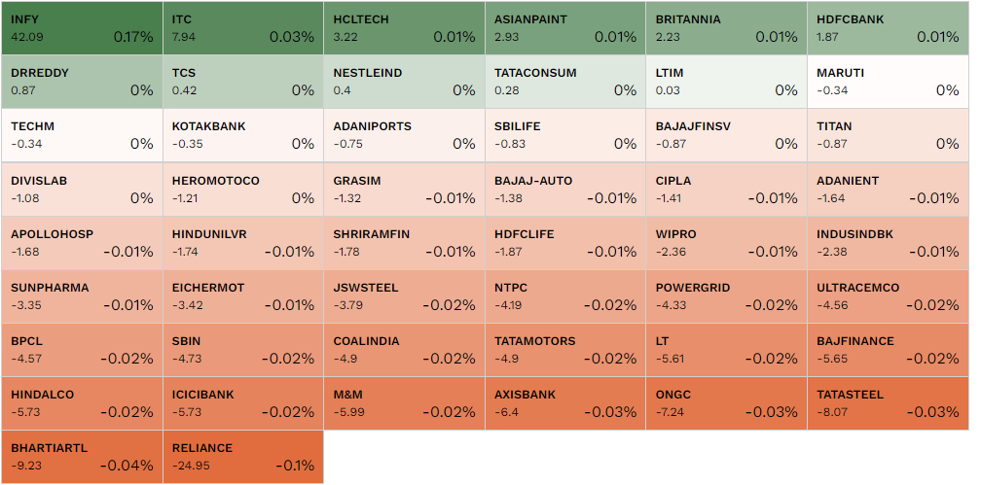Open the AXISBANK heatmap cell

565,403
